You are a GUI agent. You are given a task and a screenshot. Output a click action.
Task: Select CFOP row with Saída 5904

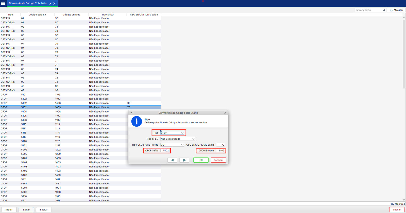(x=80, y=188)
